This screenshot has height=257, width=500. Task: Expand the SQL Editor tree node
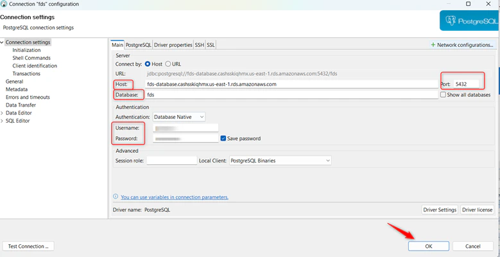click(2, 121)
